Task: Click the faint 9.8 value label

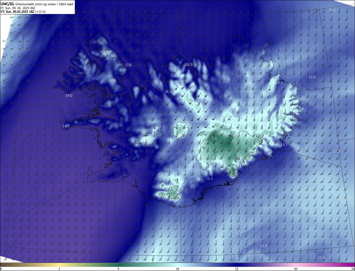Action: (146, 138)
